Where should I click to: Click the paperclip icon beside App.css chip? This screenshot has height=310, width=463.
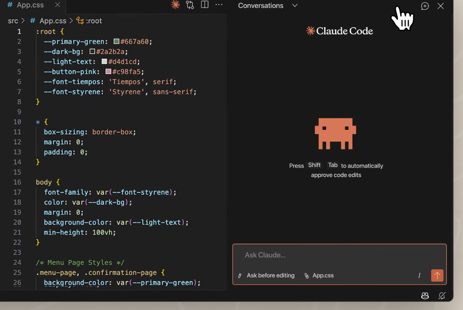(x=307, y=276)
